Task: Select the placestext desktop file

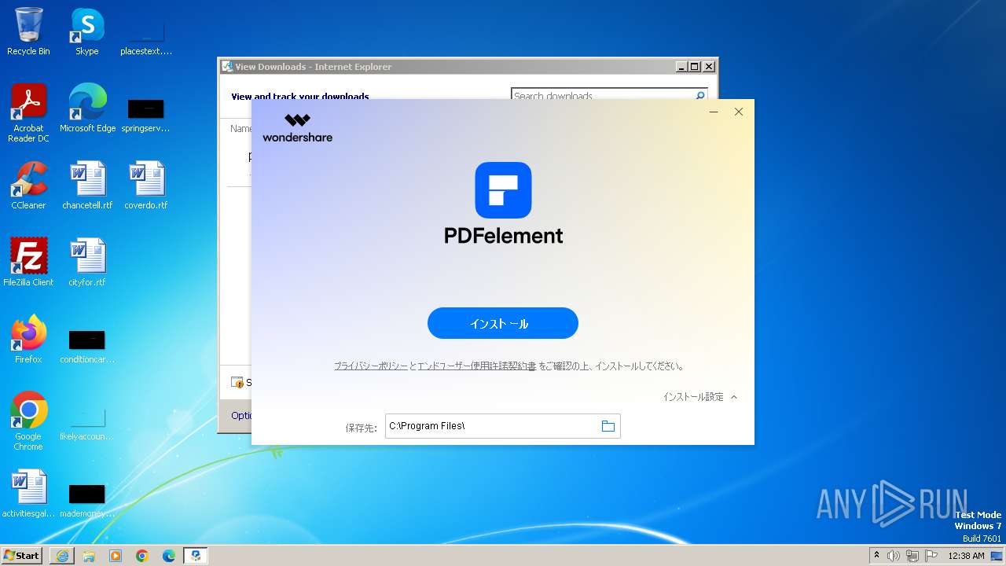Action: (146, 35)
